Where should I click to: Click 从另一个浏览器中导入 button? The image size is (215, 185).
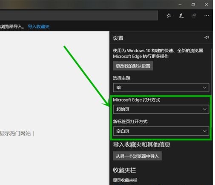pos(137,156)
